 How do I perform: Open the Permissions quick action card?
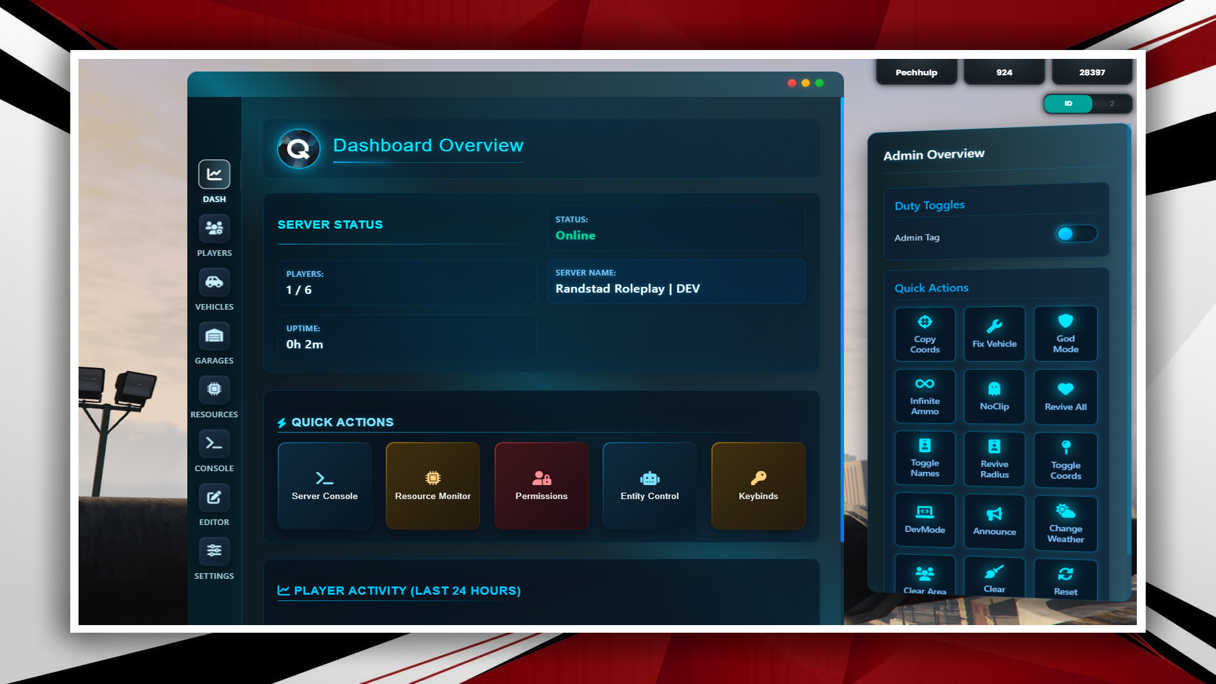pyautogui.click(x=541, y=486)
